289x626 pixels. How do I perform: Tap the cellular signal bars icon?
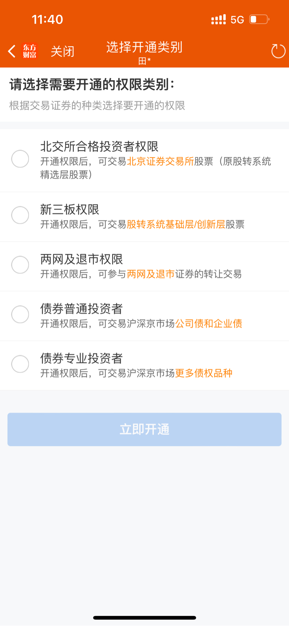click(218, 19)
